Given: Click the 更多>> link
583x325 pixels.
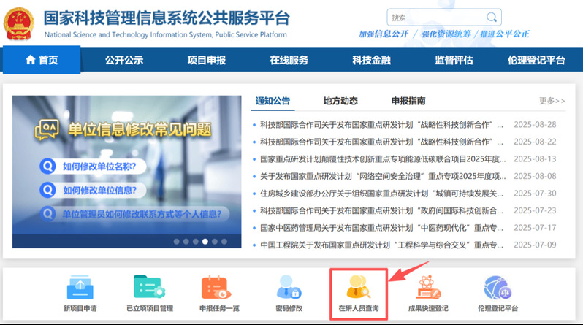Looking at the screenshot, I should [552, 101].
